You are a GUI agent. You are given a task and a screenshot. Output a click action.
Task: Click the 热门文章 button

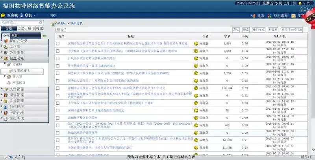coord(259,30)
